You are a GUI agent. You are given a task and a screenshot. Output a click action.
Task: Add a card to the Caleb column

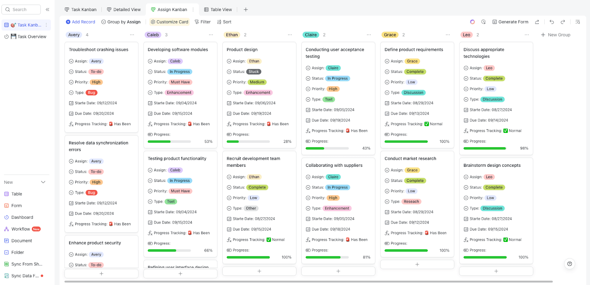coord(180,274)
